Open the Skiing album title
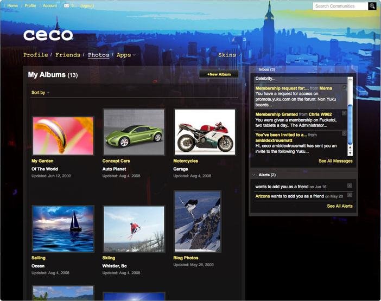Screen dimensions: 381x301 pyautogui.click(x=109, y=258)
